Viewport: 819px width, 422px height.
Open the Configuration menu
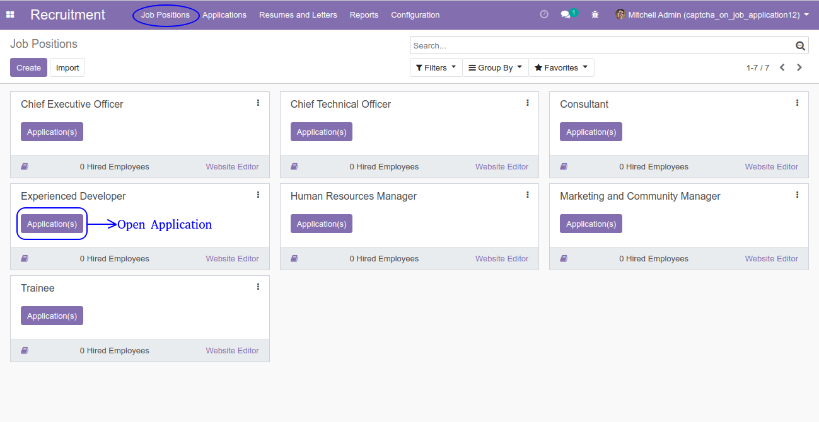(x=415, y=14)
